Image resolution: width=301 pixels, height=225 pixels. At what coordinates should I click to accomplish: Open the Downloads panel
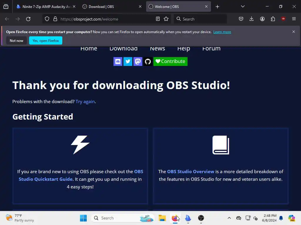[252, 19]
